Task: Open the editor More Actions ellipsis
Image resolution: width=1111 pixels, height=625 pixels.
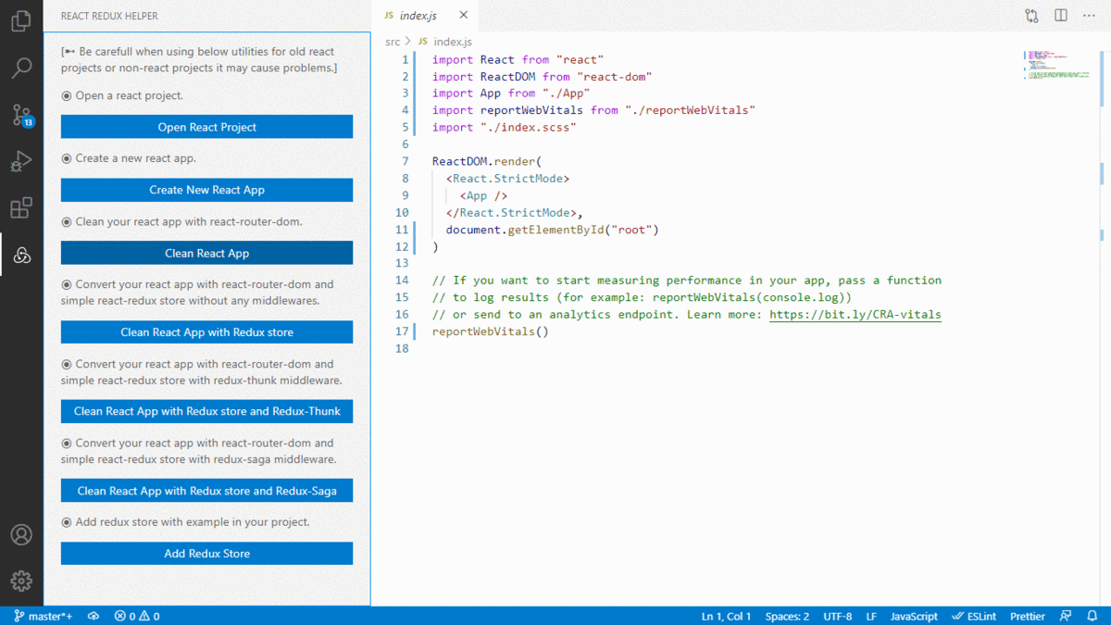Action: point(1089,16)
